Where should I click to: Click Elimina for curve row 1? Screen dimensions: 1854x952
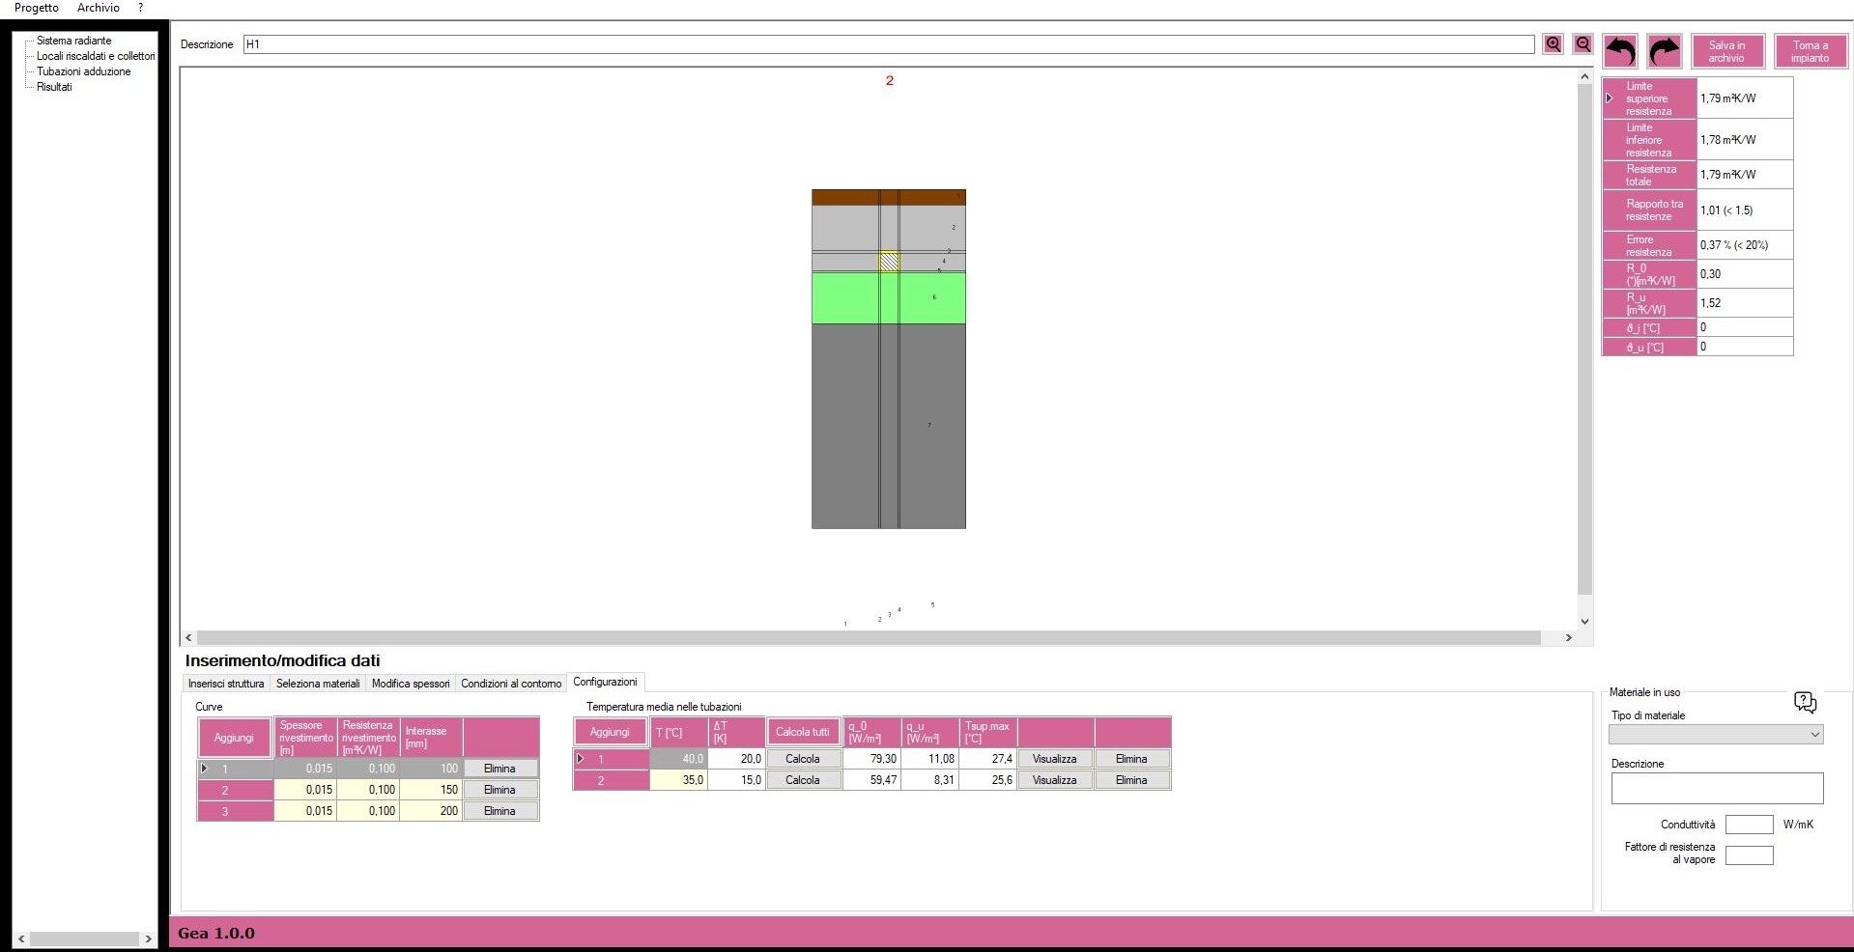499,769
